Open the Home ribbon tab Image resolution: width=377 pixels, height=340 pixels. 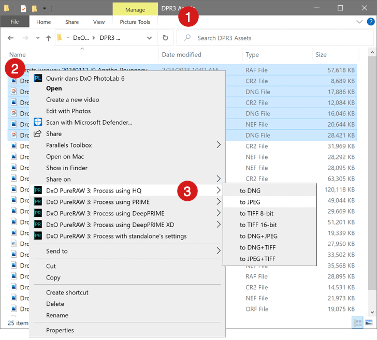tap(44, 22)
